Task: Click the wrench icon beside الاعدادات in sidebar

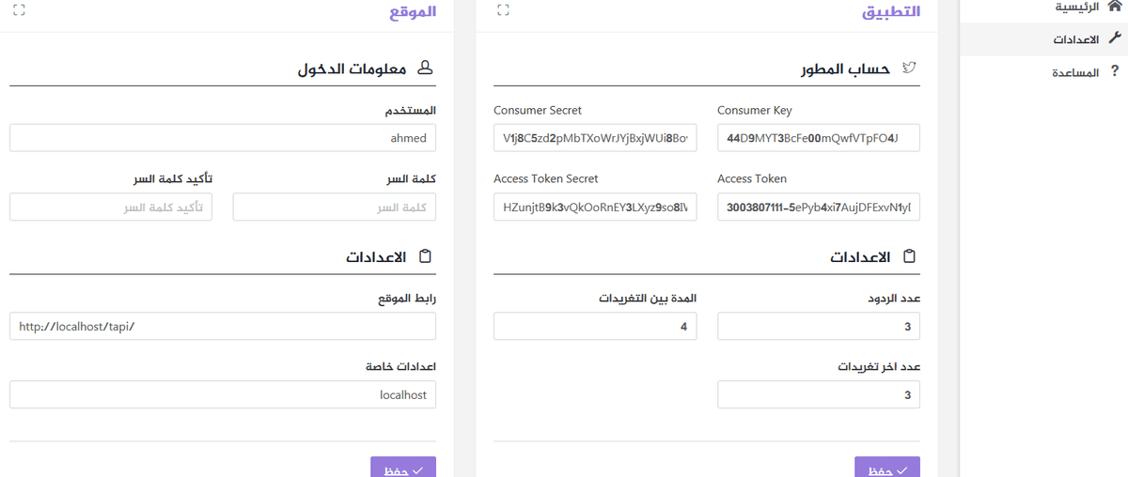Action: coord(1116,39)
